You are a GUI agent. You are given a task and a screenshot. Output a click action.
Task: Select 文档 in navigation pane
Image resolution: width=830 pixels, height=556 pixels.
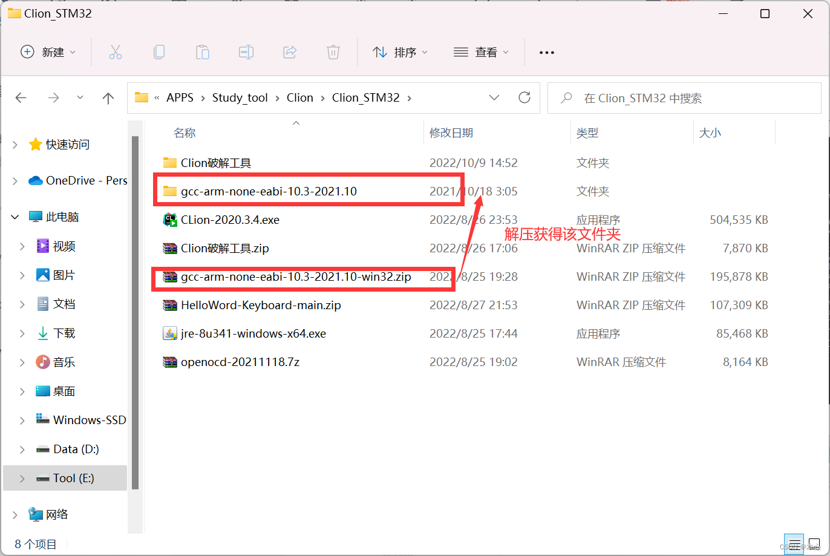65,304
